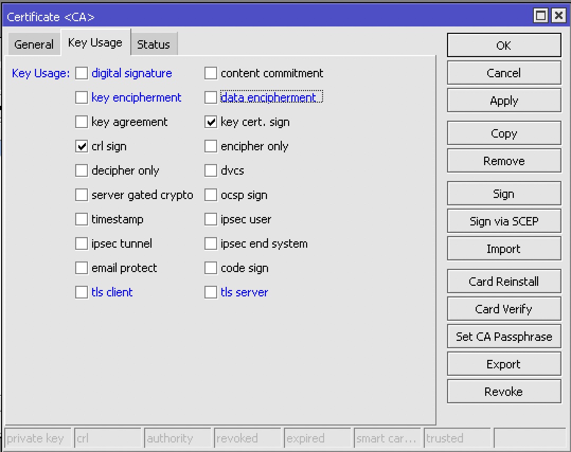Disable key cert. sign checkbox
The width and height of the screenshot is (571, 452).
click(x=211, y=122)
